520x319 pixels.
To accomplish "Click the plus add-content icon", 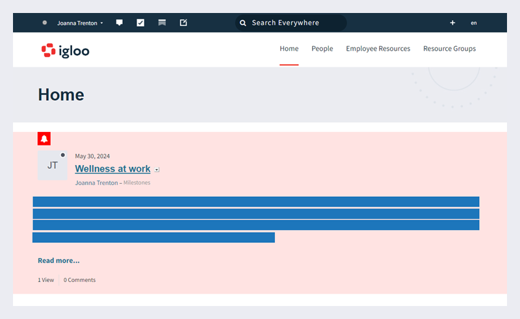I will pos(452,23).
